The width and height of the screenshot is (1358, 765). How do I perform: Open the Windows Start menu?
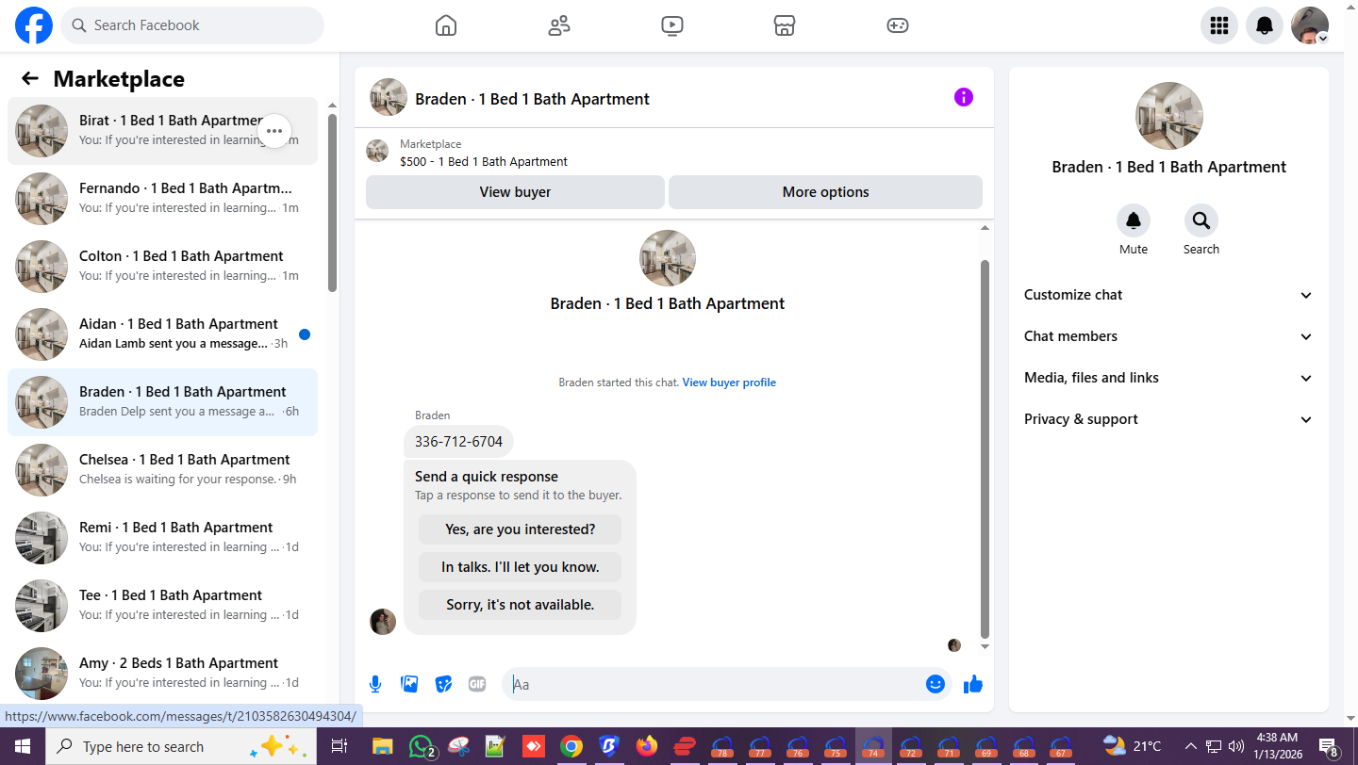tap(23, 746)
